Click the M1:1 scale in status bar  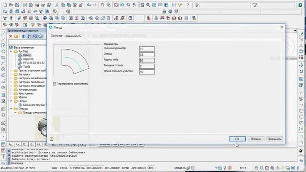(x=243, y=168)
